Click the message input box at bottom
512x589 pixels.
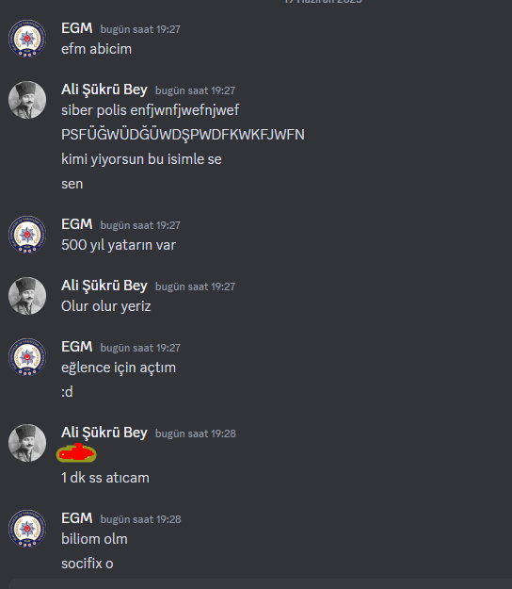click(x=259, y=584)
